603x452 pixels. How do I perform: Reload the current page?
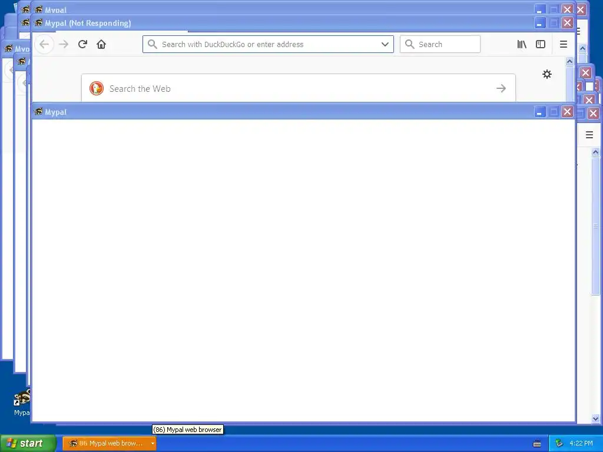(82, 44)
